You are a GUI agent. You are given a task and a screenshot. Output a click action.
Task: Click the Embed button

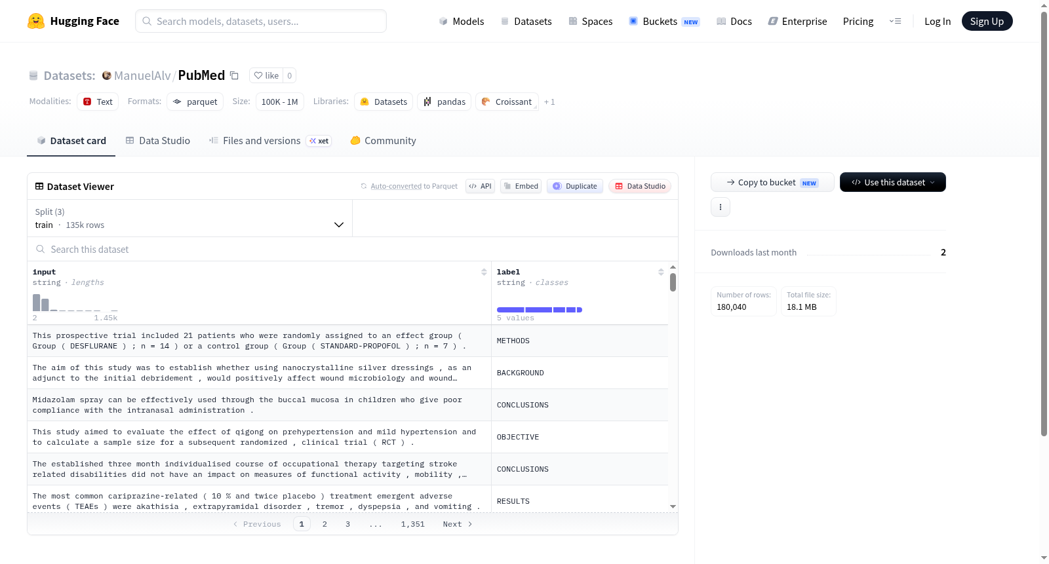(x=521, y=186)
